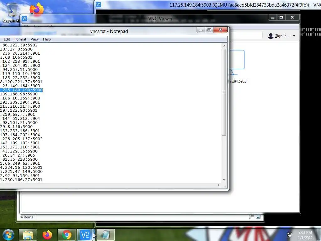Click the Windows Start button
This screenshot has height=241, width=321.
tap(8, 235)
